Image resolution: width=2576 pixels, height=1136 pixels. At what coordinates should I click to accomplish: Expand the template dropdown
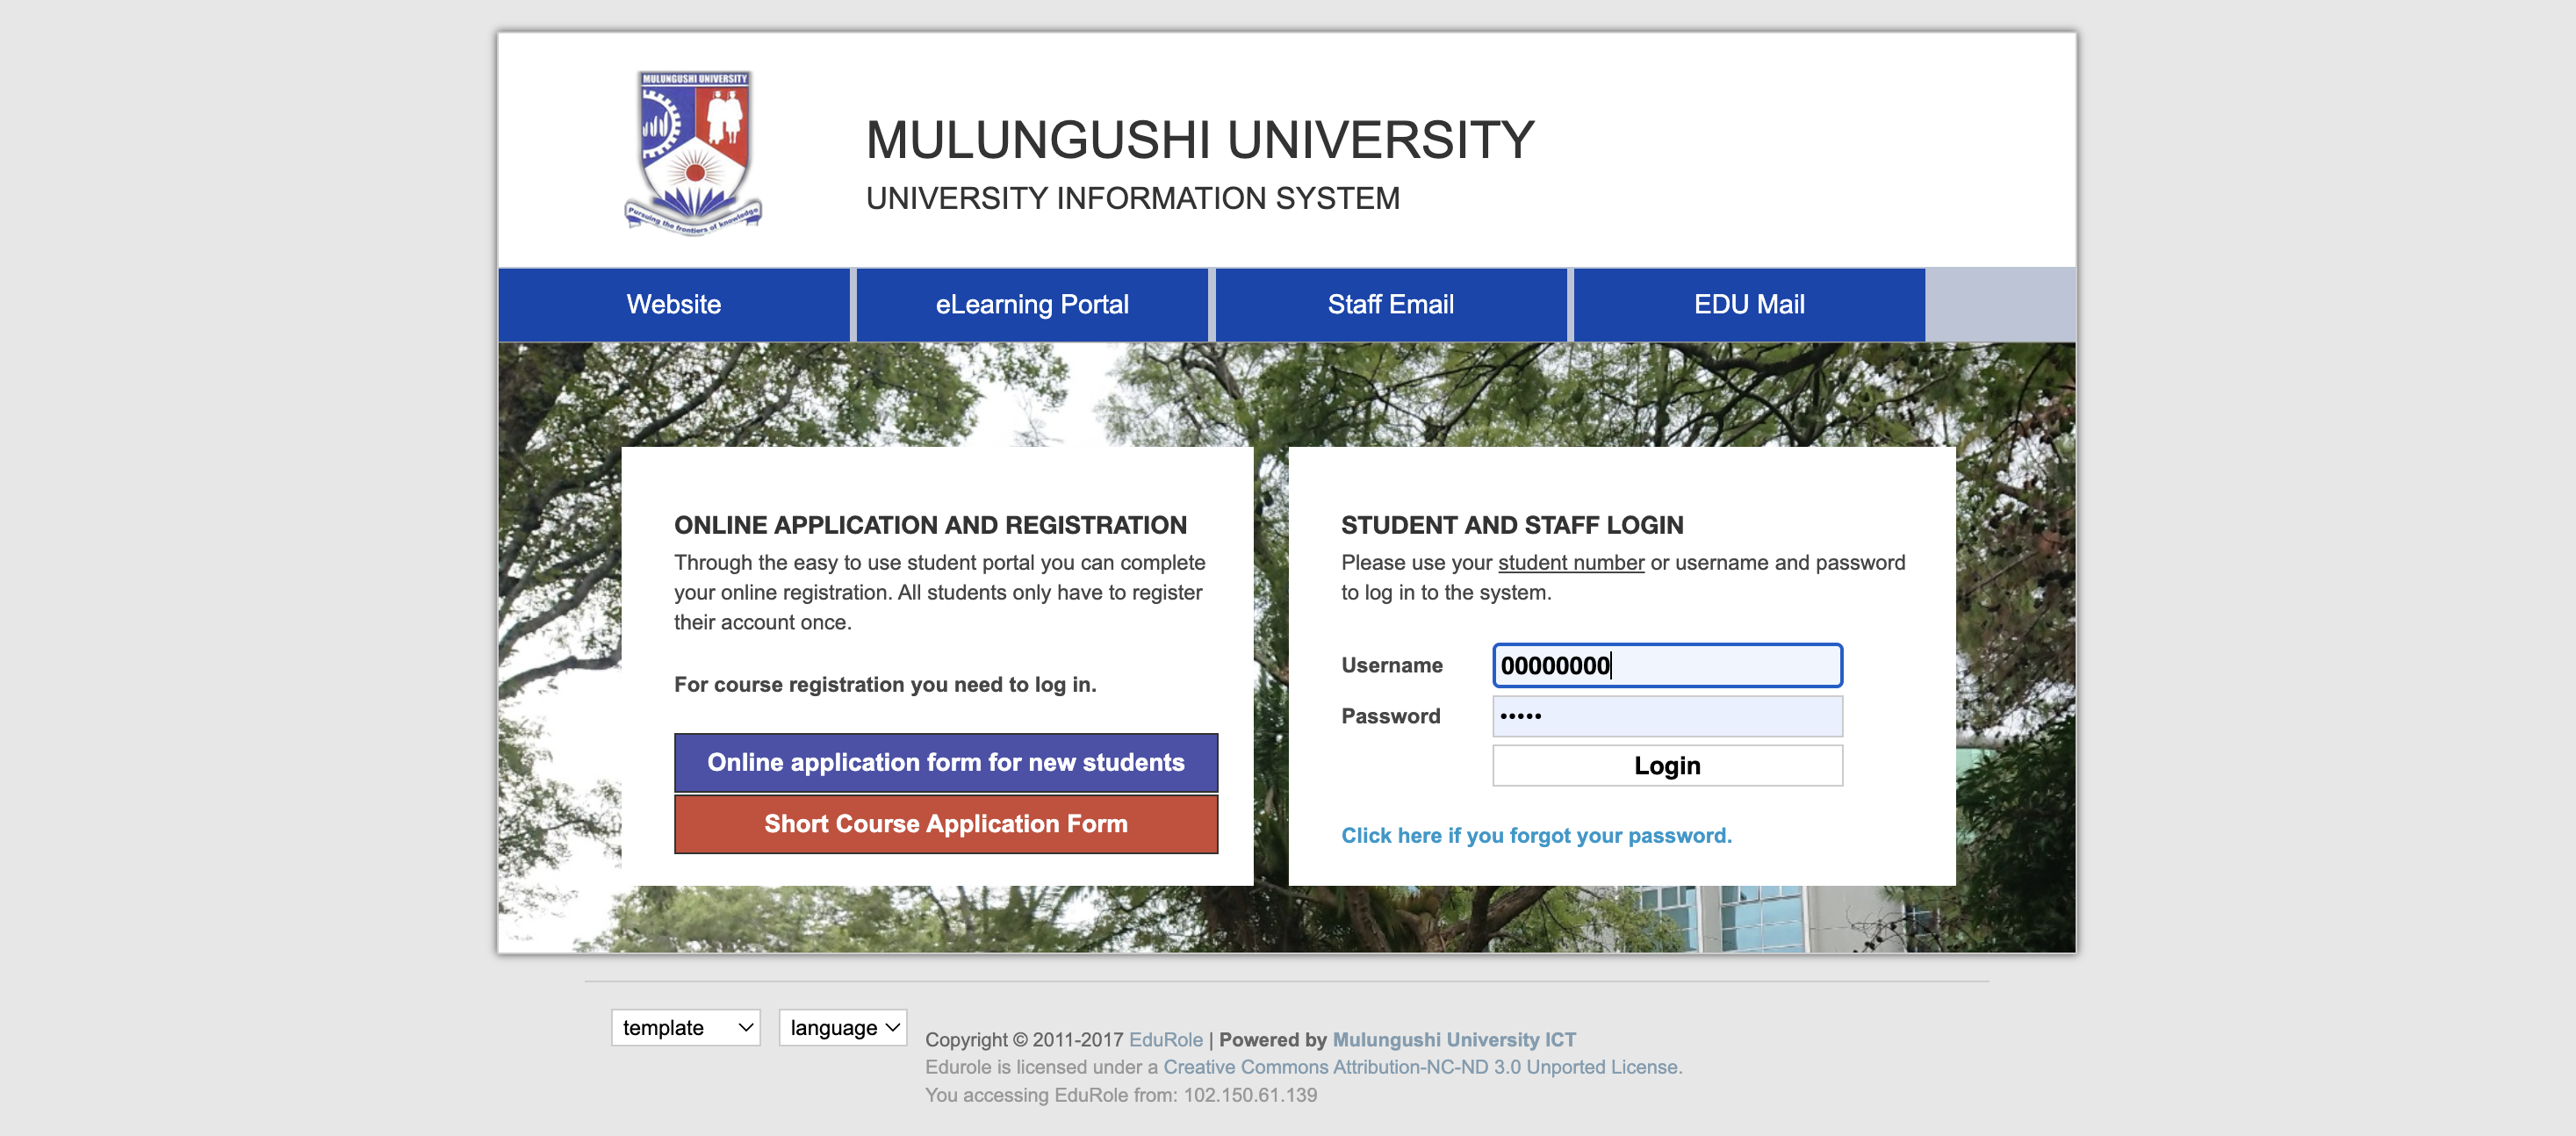coord(685,1027)
